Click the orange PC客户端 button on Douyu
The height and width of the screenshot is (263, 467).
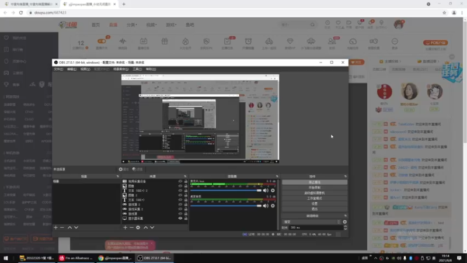(435, 43)
